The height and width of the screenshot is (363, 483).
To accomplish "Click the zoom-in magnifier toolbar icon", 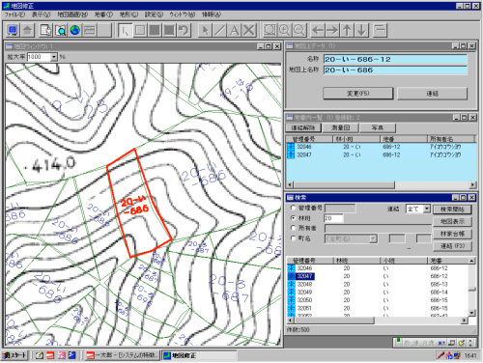I will pyautogui.click(x=284, y=30).
